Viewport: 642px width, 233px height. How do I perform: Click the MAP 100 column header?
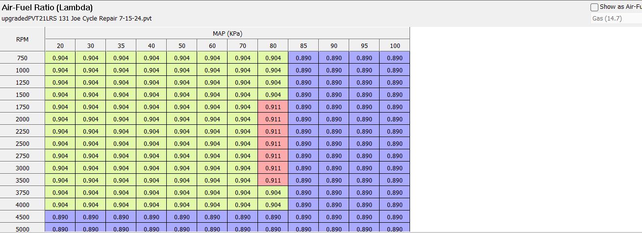pyautogui.click(x=394, y=46)
